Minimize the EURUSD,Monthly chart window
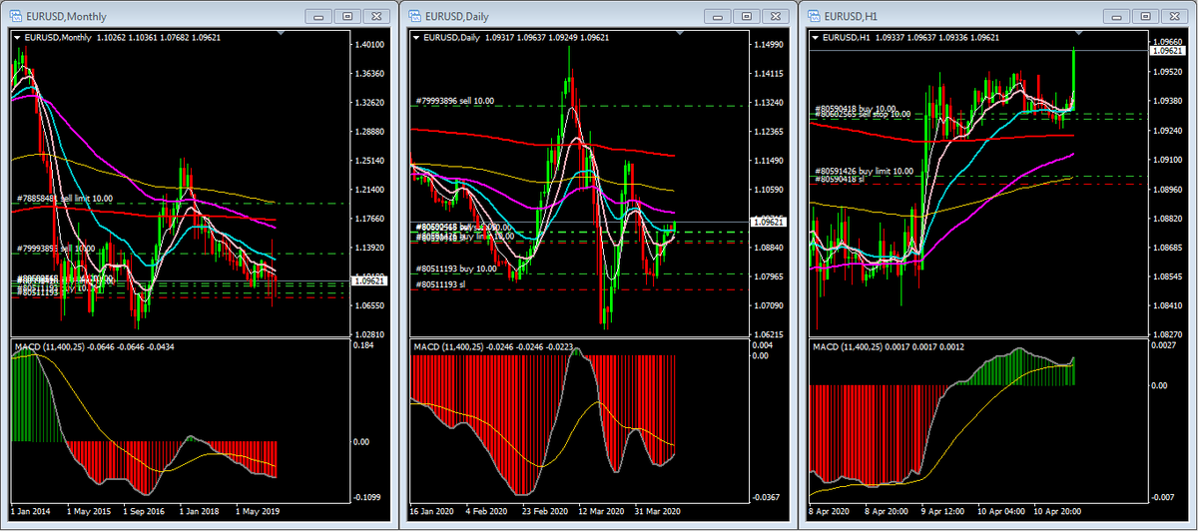This screenshot has height=531, width=1198. (319, 16)
